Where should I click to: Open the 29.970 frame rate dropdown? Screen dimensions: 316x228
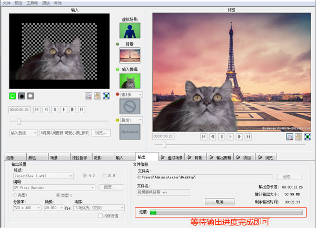[x=54, y=207]
